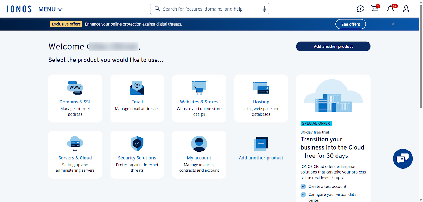
Task: Open the Email link
Action: pos(137,102)
